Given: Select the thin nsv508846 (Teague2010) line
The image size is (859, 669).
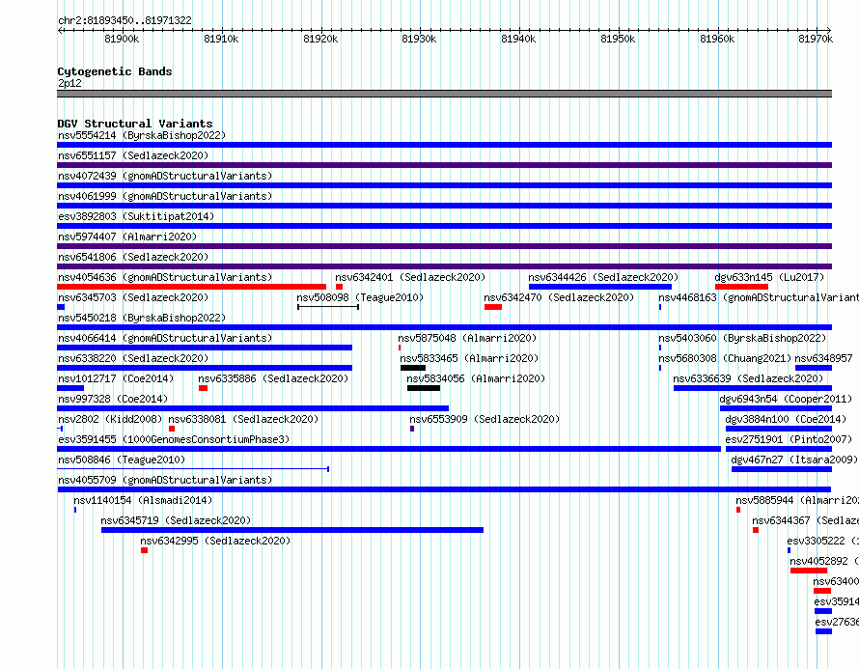Looking at the screenshot, I should pos(193,469).
